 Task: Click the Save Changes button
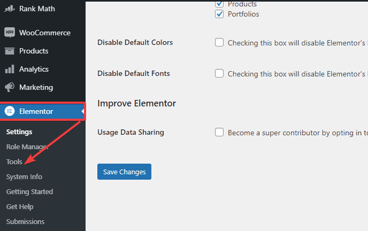pos(125,172)
